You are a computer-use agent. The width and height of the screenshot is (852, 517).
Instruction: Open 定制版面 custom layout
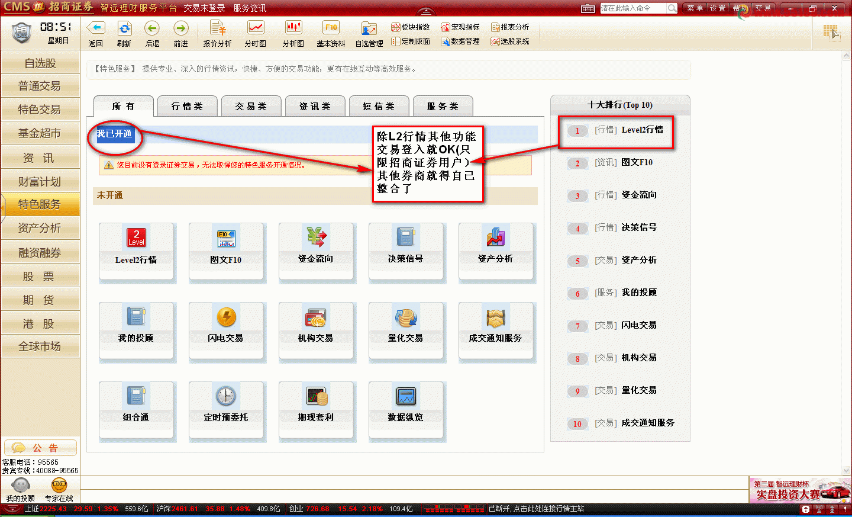[411, 41]
